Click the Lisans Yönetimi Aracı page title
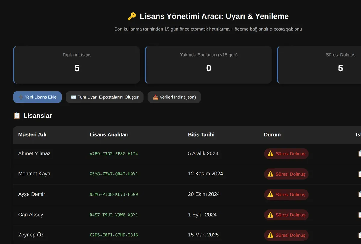361x244 pixels. click(208, 16)
